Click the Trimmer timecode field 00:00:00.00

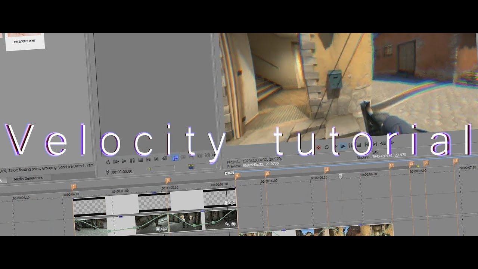point(122,171)
